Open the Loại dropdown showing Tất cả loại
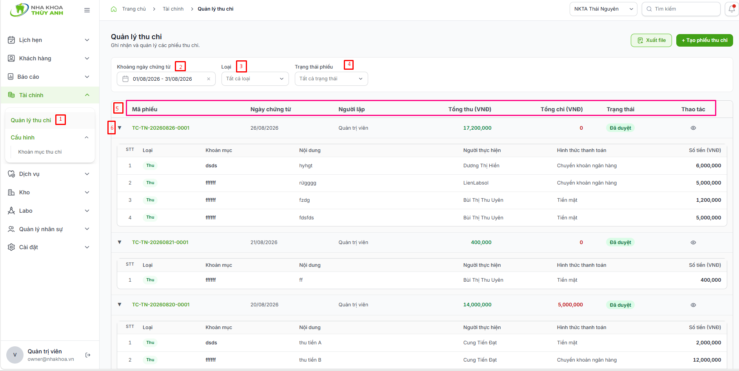 (255, 79)
